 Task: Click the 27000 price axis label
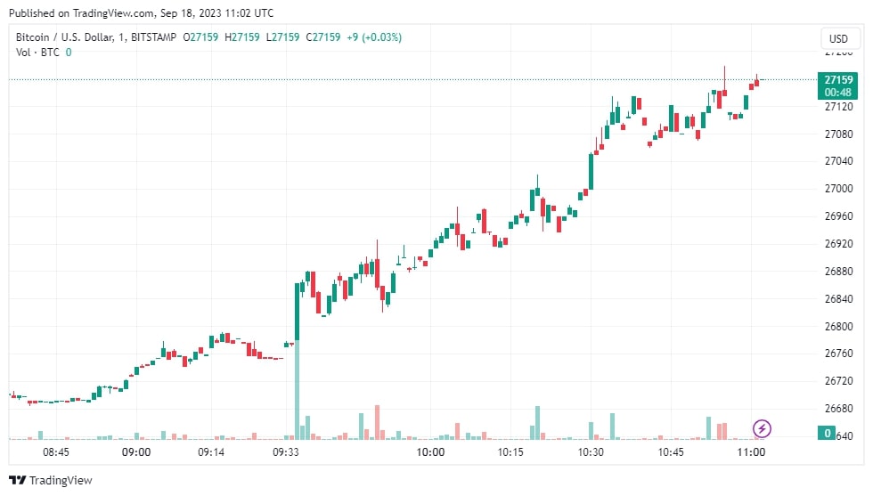(x=838, y=189)
